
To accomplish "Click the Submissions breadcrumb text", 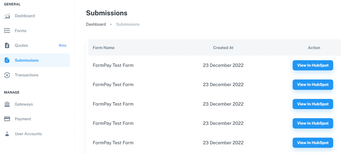I will [128, 24].
